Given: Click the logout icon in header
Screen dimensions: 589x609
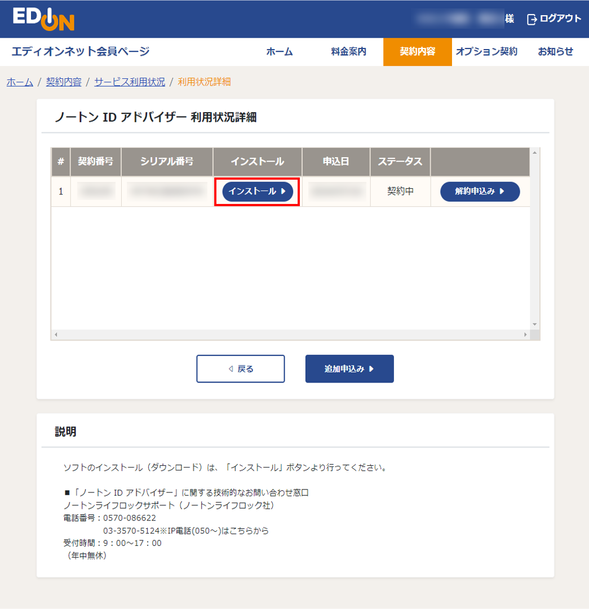Looking at the screenshot, I should tap(532, 19).
